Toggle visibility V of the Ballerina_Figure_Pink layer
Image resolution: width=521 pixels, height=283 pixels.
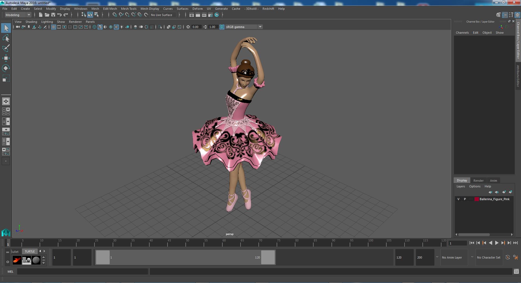459,199
